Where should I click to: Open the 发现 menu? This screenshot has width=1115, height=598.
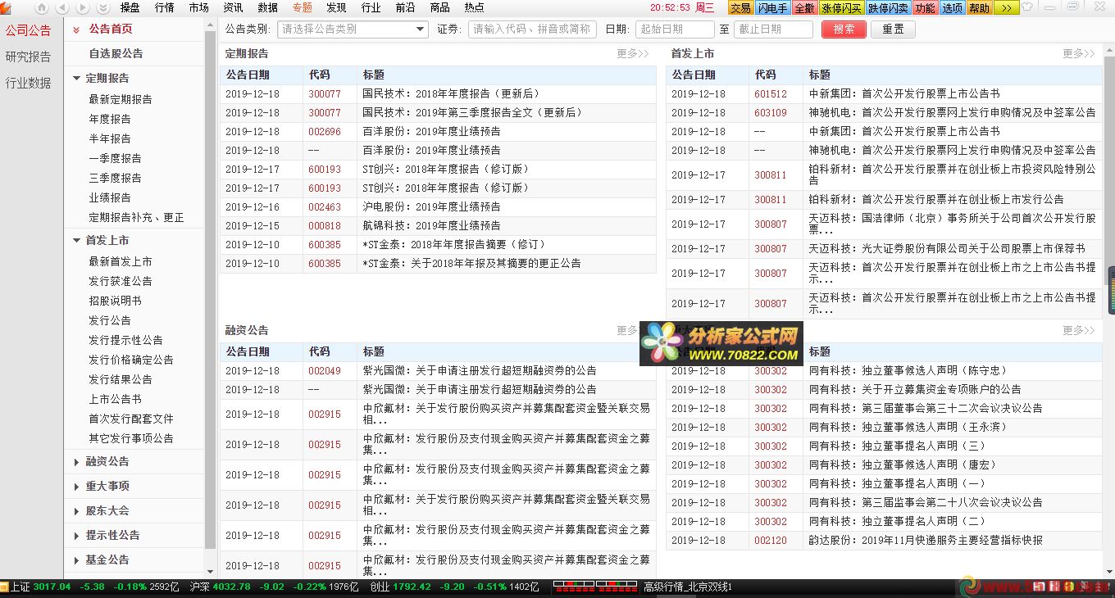click(336, 7)
